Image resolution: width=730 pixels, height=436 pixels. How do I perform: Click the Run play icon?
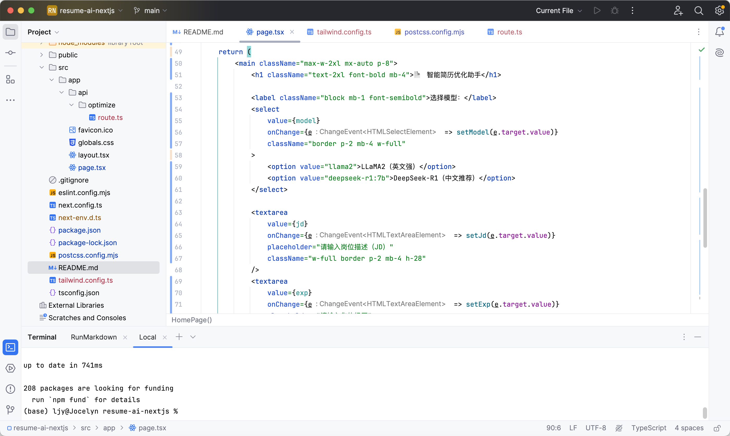point(597,11)
